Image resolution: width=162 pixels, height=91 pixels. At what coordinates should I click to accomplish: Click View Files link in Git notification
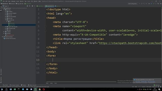tap(138, 81)
